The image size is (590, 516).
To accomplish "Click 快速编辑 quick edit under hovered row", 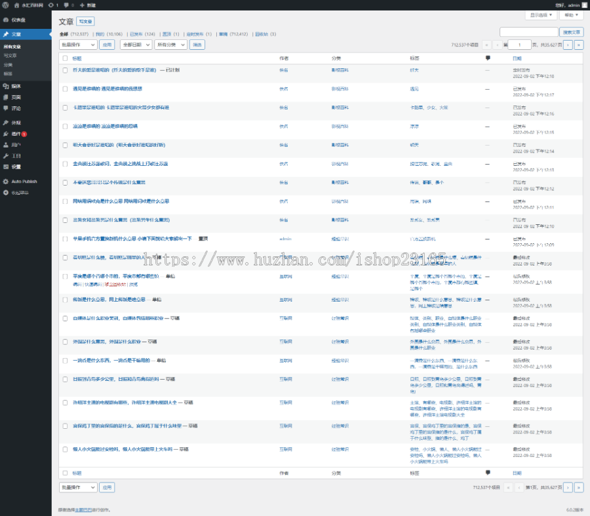I will point(93,285).
